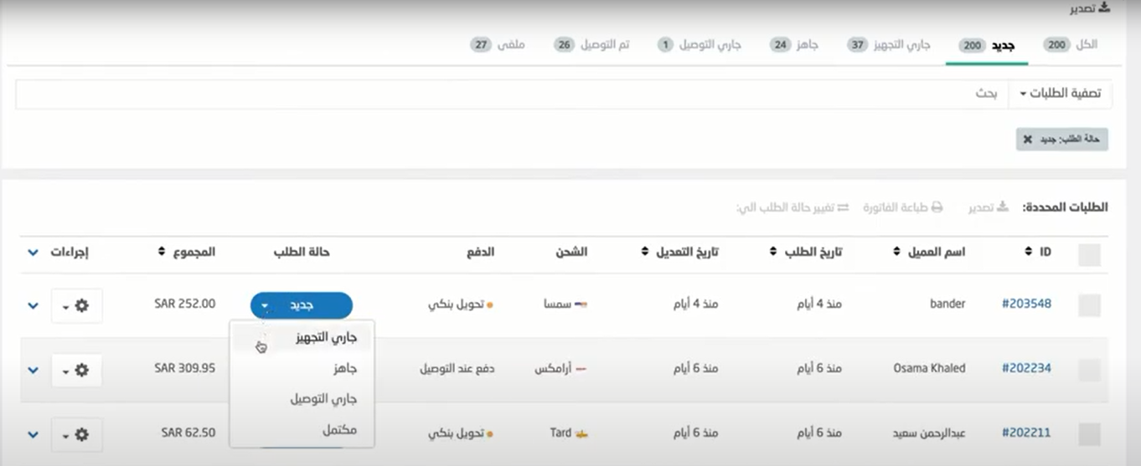This screenshot has width=1141, height=466.
Task: Open order link #203548
Action: tap(1026, 305)
